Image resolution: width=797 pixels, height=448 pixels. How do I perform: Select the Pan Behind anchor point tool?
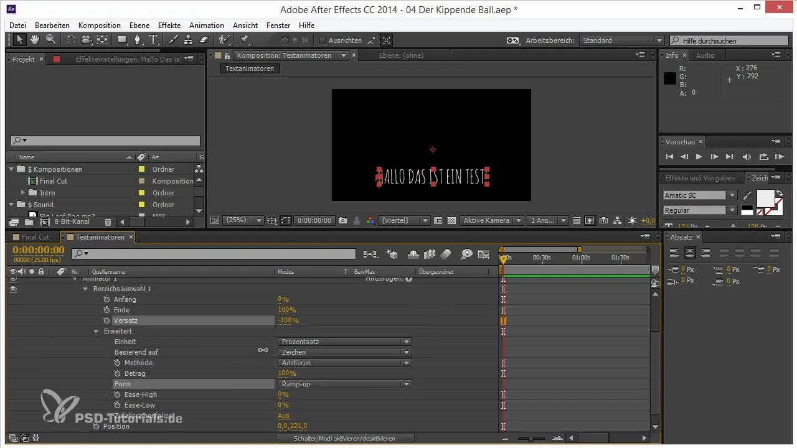pos(101,40)
